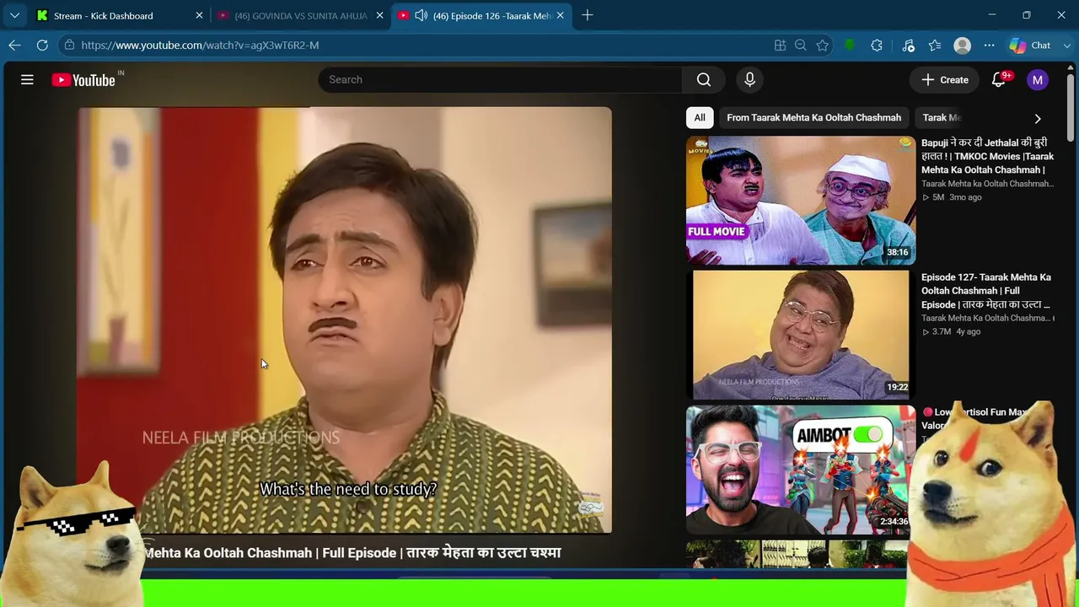Screen dimensions: 1079x607
Task: Open the Favorites list icon
Action: pyautogui.click(x=935, y=45)
